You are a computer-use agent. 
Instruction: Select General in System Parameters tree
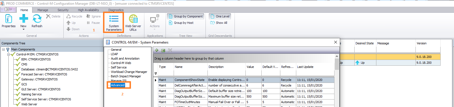pyautogui.click(x=116, y=50)
